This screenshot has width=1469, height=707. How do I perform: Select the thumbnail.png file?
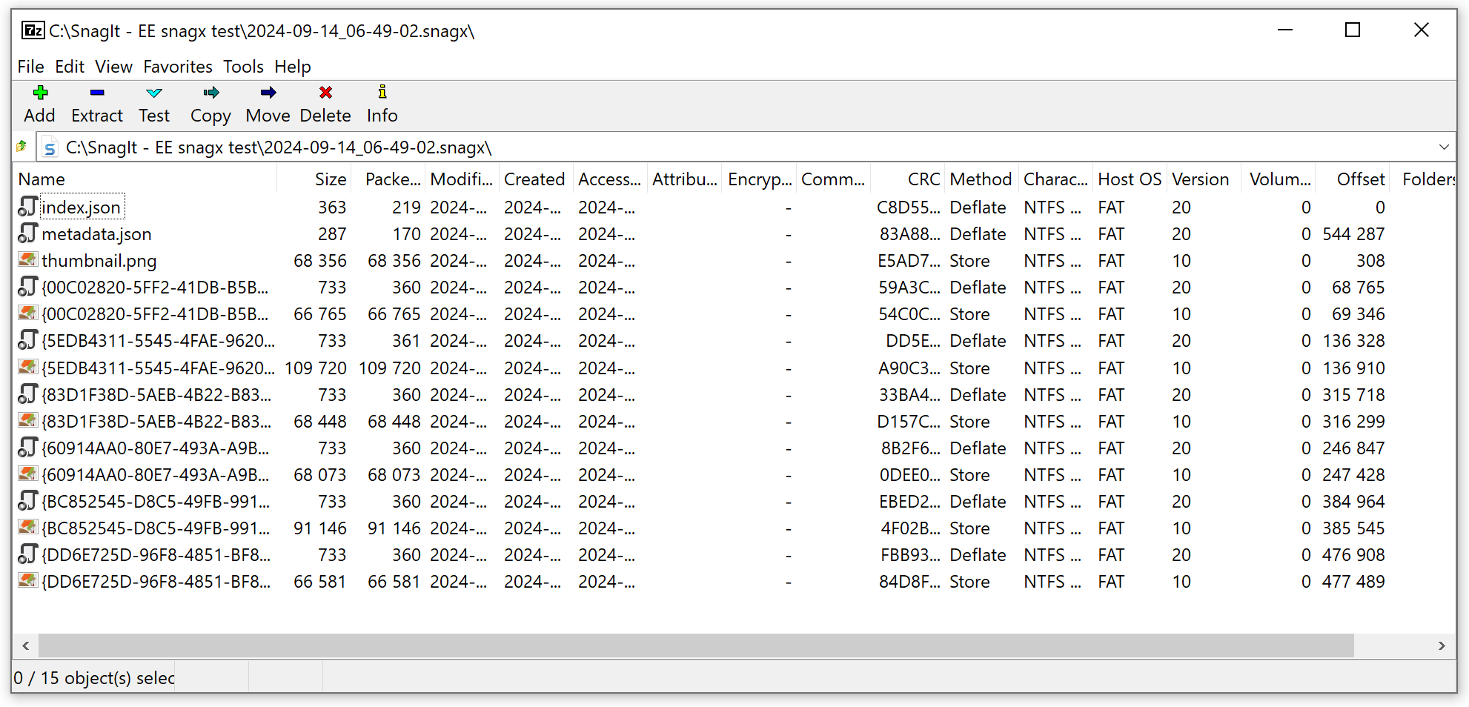click(x=99, y=261)
